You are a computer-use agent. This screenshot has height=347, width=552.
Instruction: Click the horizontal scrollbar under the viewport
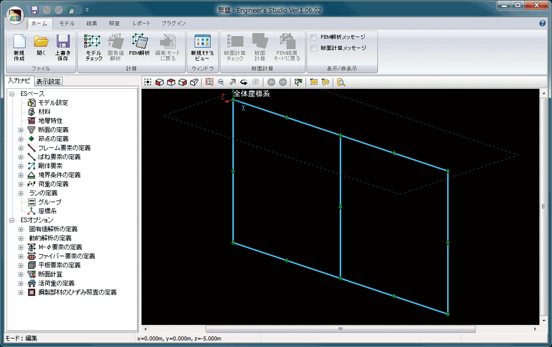[x=341, y=329]
